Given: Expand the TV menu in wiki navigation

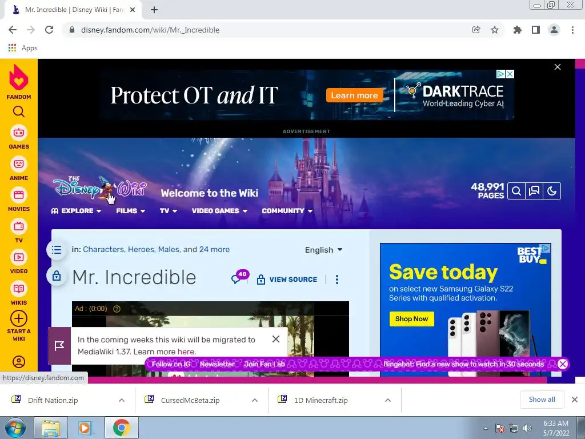Looking at the screenshot, I should [169, 211].
